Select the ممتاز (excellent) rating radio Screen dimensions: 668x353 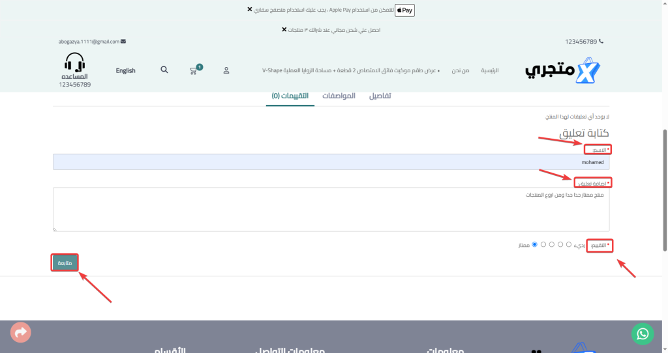coord(535,244)
